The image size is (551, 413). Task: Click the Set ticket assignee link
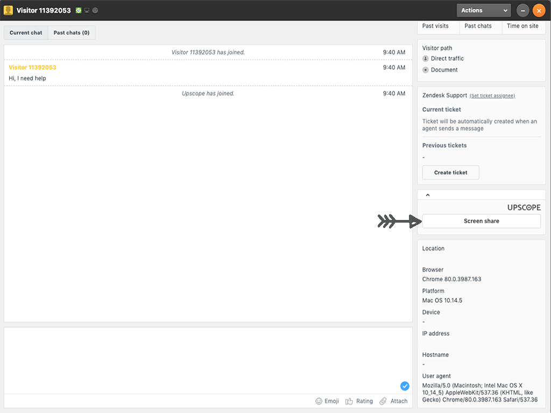pyautogui.click(x=492, y=96)
